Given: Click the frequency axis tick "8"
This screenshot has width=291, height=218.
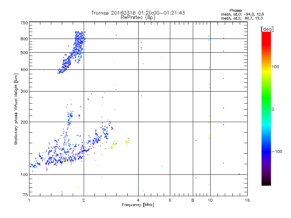Looking at the screenshot, I should (x=193, y=200).
